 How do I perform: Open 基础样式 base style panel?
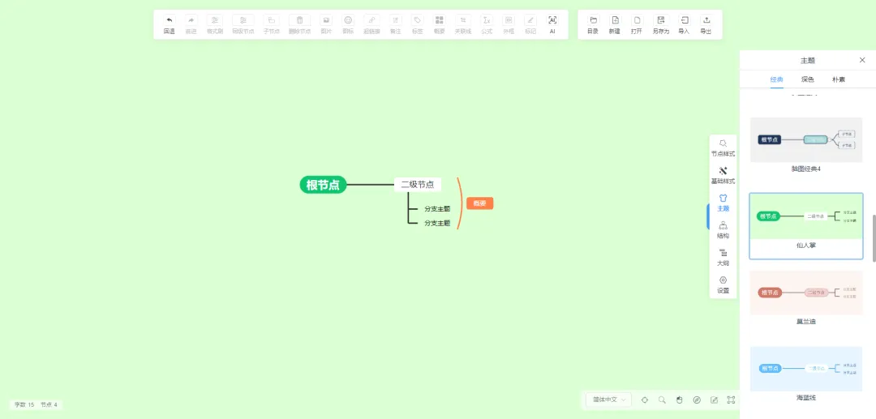click(723, 176)
